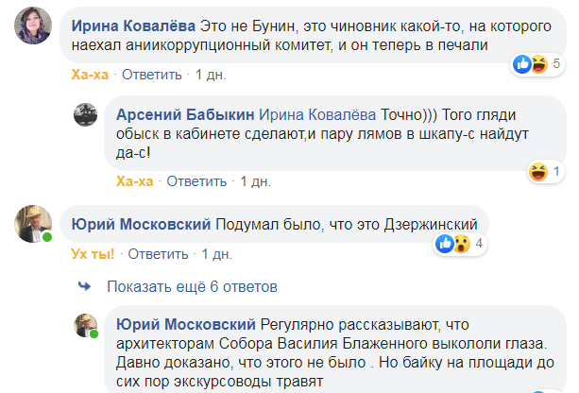The width and height of the screenshot is (579, 393).
Task: Click Арсений Бабыкин's small avatar
Action: pos(87,116)
